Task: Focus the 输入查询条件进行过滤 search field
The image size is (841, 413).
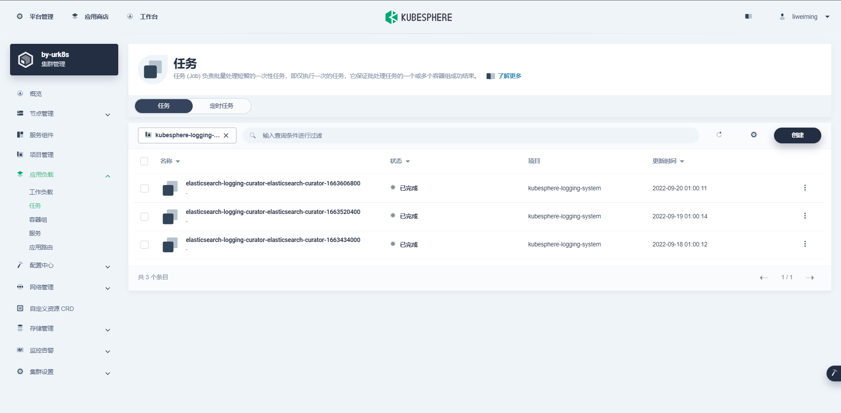Action: tap(471, 135)
